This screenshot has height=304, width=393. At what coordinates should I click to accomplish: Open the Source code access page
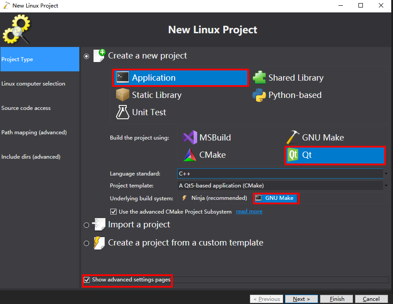point(26,108)
